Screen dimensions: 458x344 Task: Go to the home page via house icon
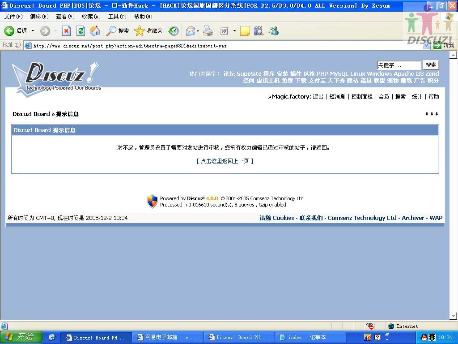click(95, 31)
